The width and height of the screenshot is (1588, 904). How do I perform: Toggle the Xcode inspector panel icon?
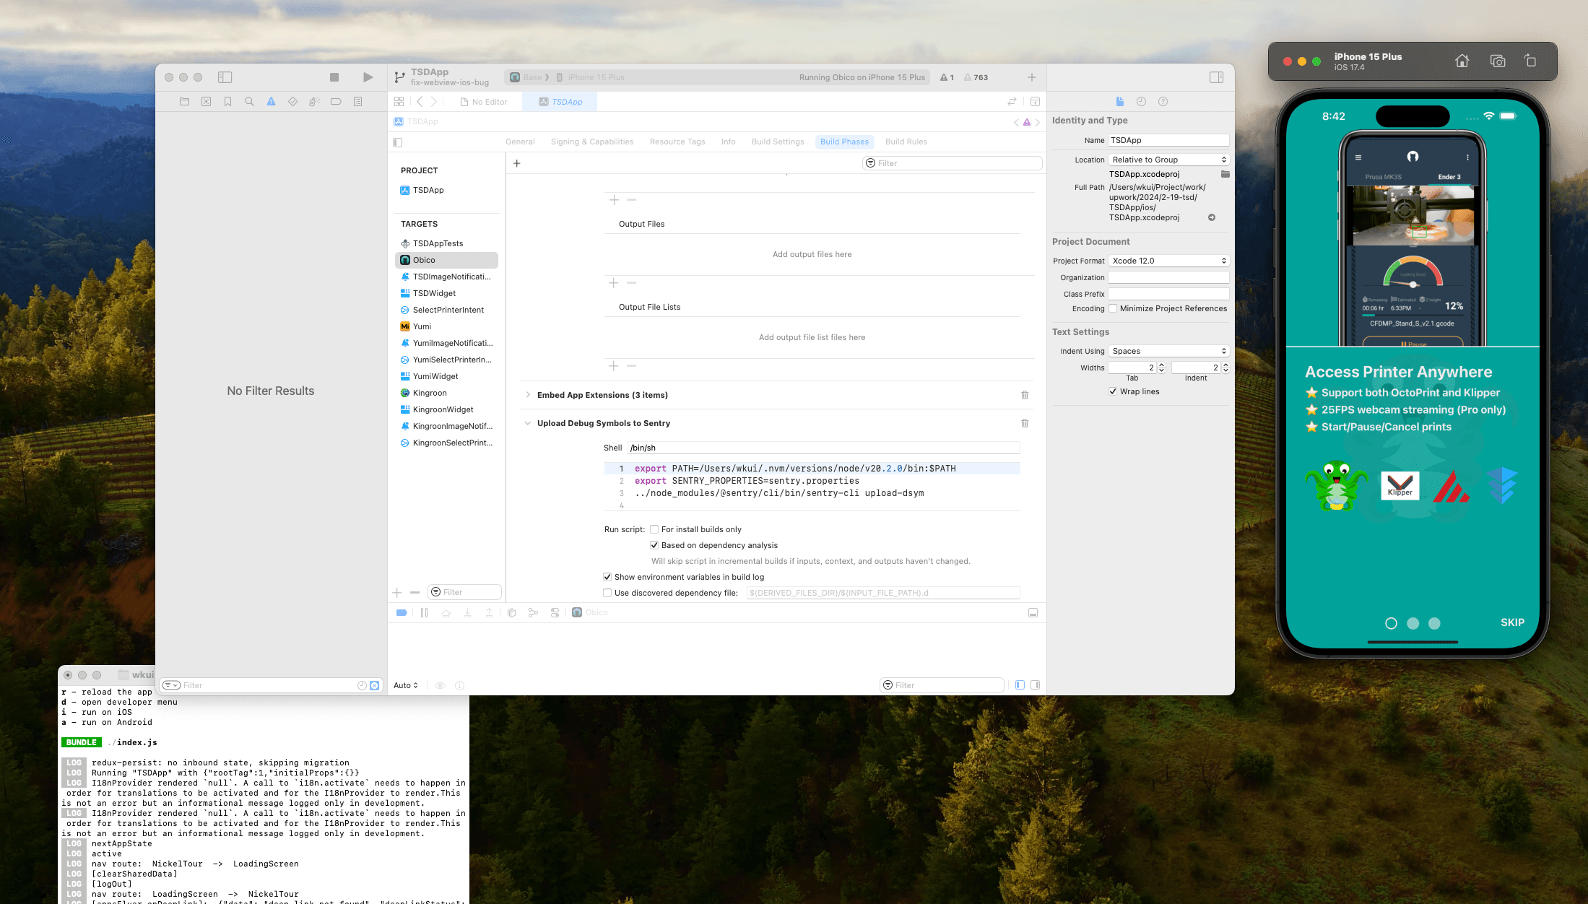point(1217,77)
